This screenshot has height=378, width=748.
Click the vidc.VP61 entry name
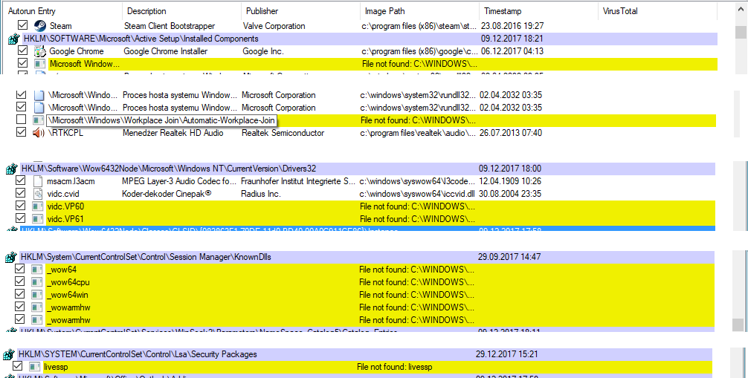pos(65,219)
